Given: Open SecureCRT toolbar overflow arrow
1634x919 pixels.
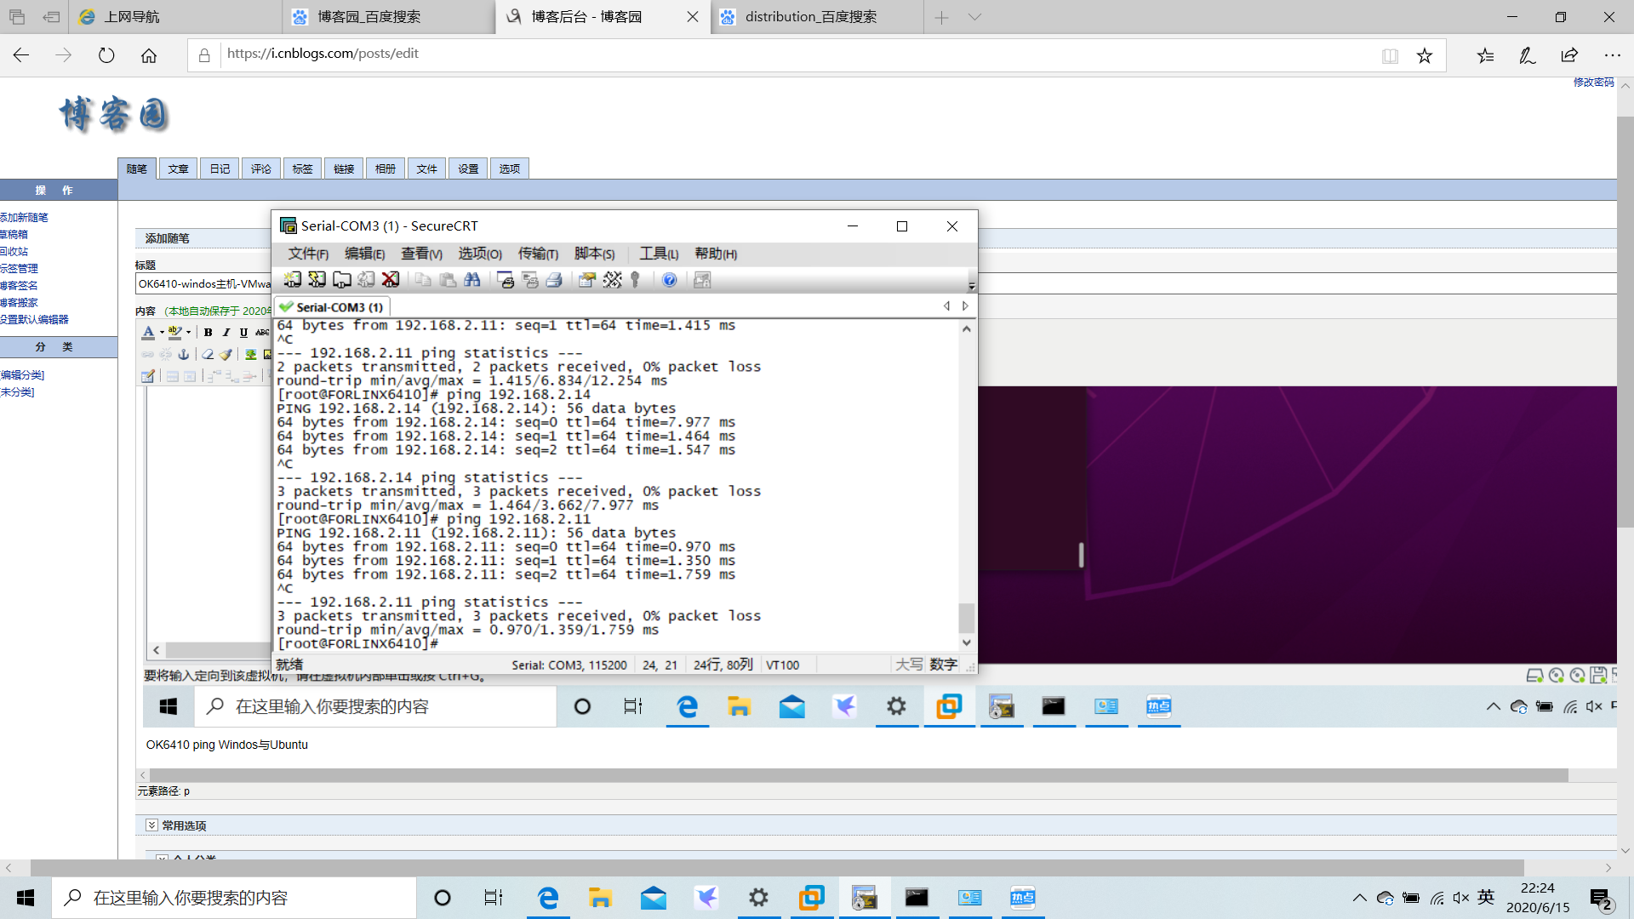Looking at the screenshot, I should (971, 285).
